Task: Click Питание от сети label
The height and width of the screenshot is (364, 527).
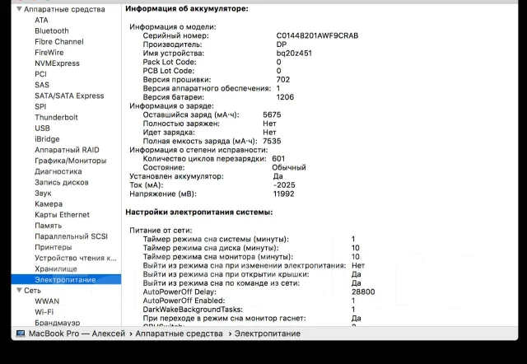Action: point(161,231)
